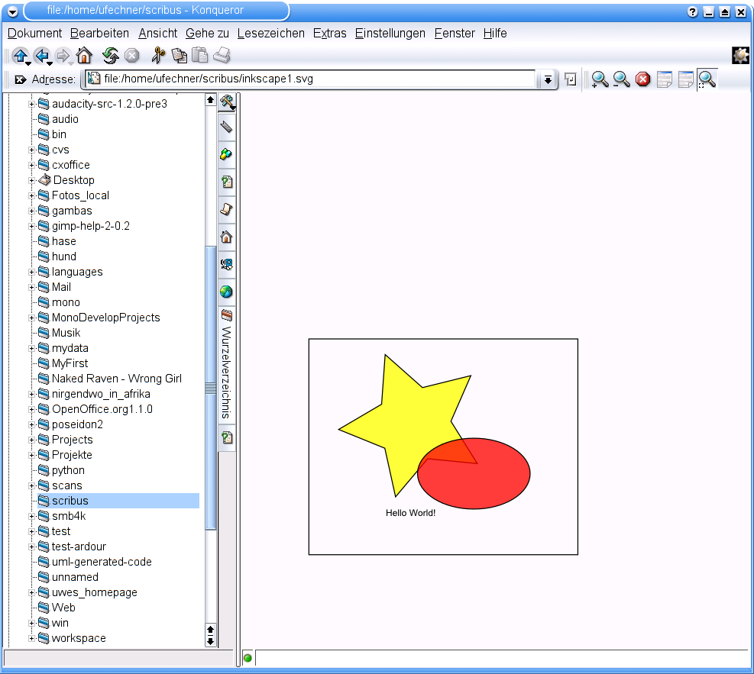Click the zoom in magnifier icon
The image size is (754, 674).
coord(600,79)
